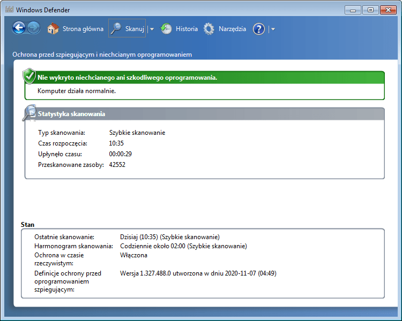Viewport: 402px width, 321px height.
Task: Click the 'Ostatnie skanowanie:' label
Action: [64, 237]
